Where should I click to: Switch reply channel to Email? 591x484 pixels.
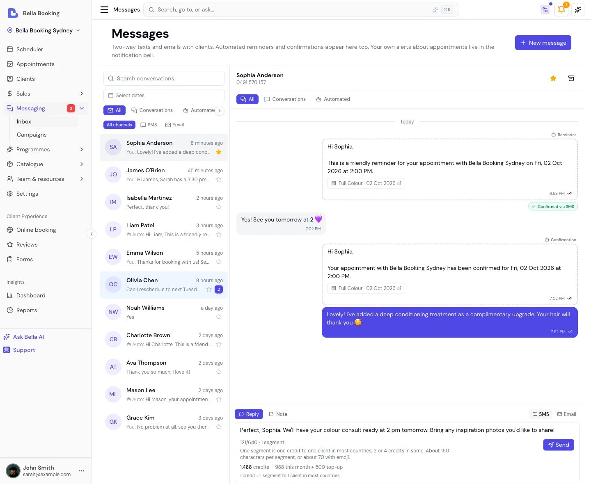[566, 414]
